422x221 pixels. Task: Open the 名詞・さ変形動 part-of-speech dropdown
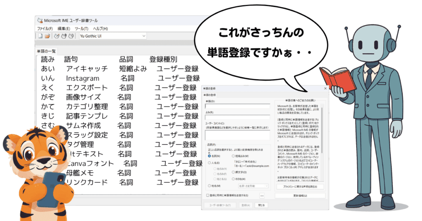[x=253, y=186]
